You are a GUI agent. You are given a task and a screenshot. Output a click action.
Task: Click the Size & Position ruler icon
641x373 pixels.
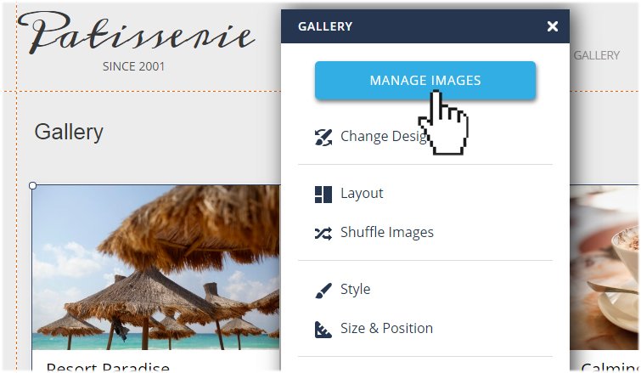pyautogui.click(x=323, y=329)
